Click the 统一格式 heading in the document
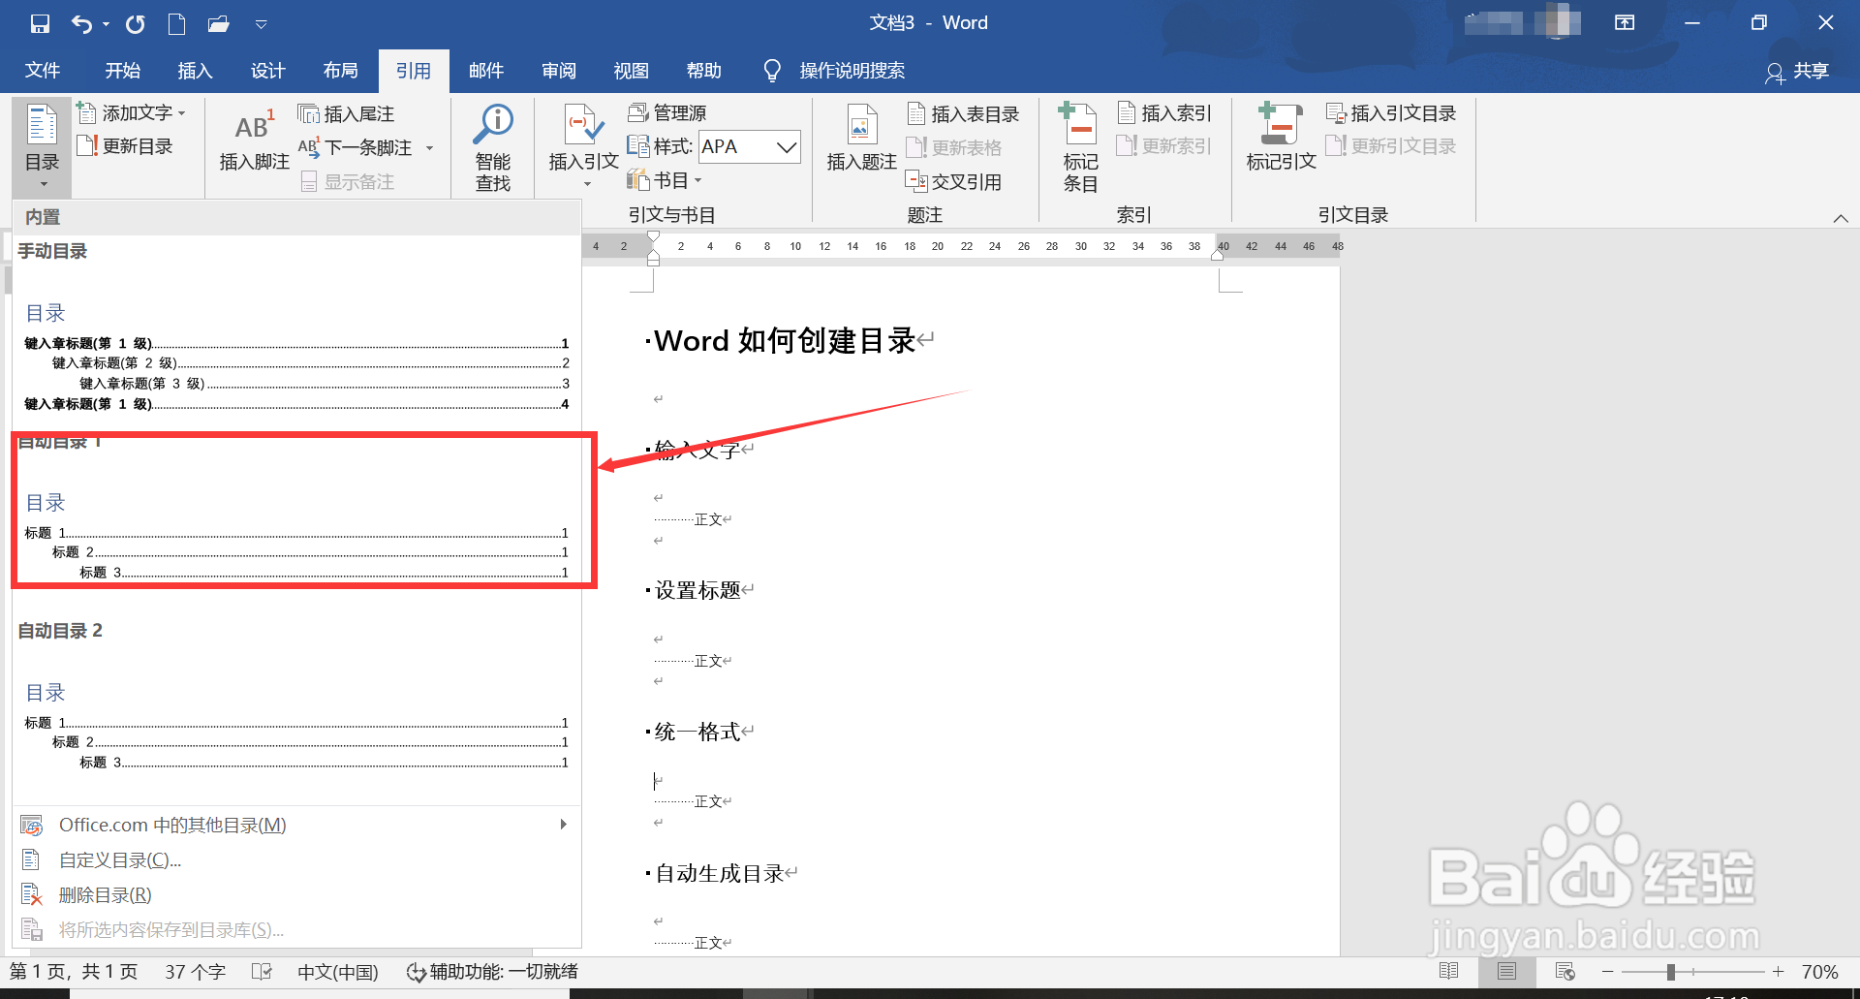 (697, 732)
